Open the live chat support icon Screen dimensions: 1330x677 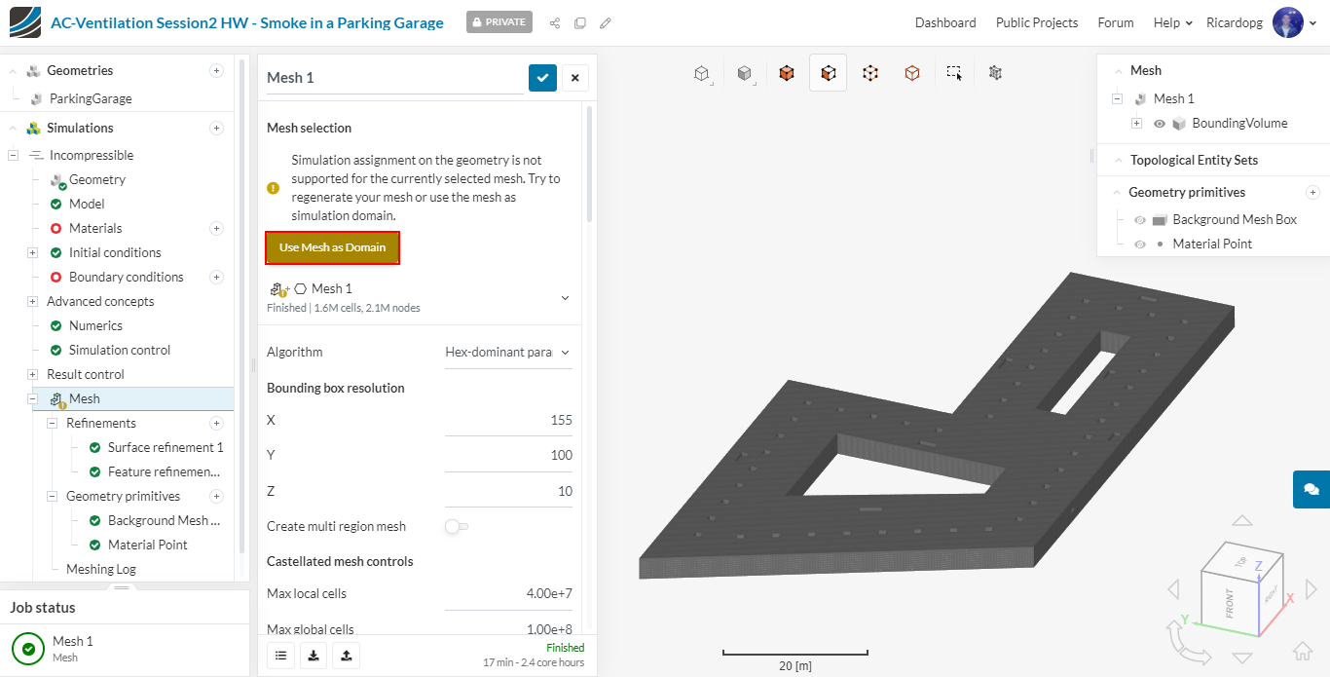click(x=1311, y=489)
